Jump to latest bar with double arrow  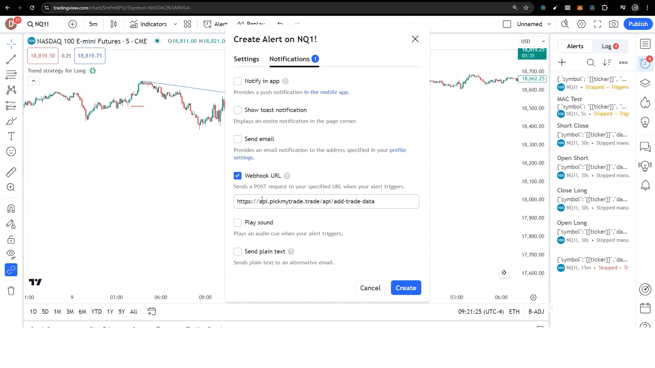[504, 273]
